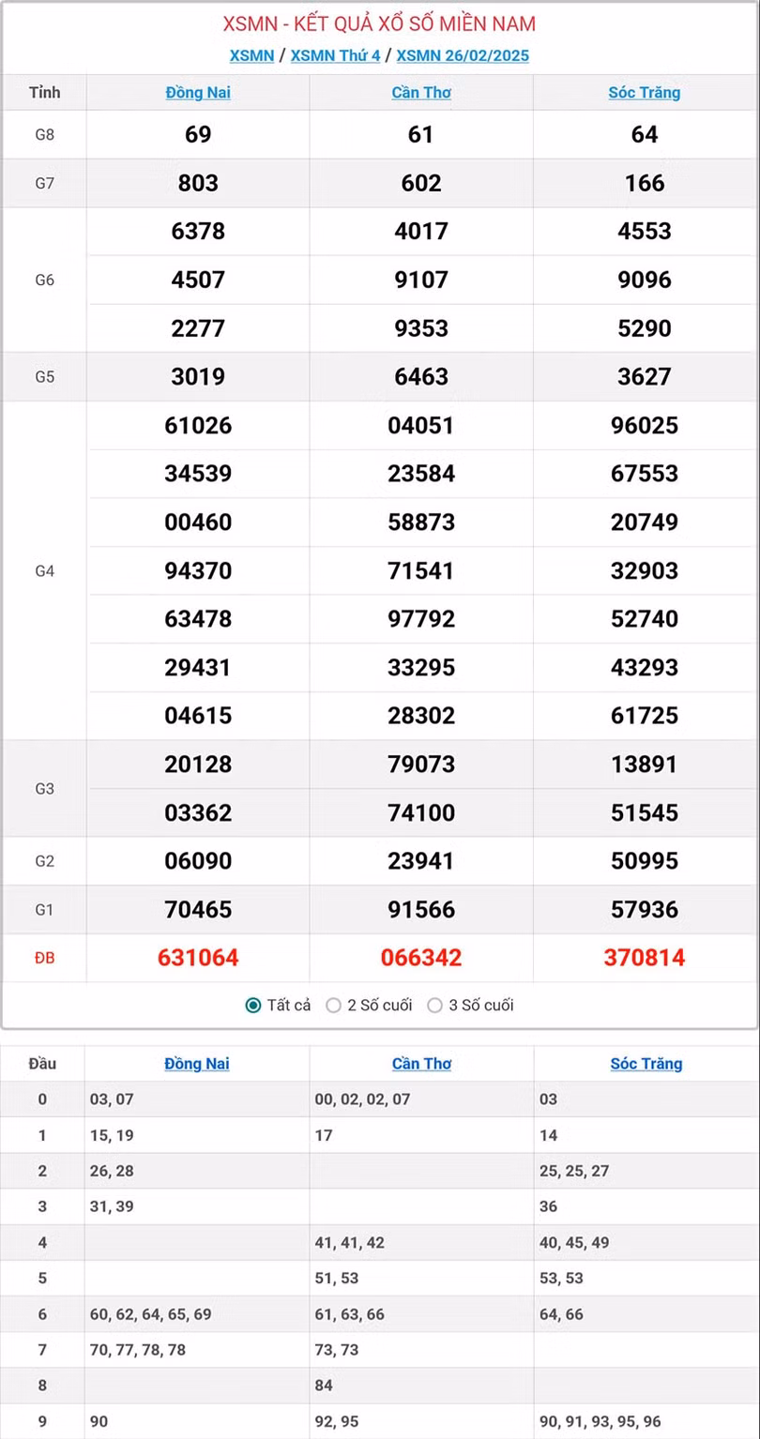Select the 3 Số cuối radio option
760x1439 pixels.
point(434,1006)
